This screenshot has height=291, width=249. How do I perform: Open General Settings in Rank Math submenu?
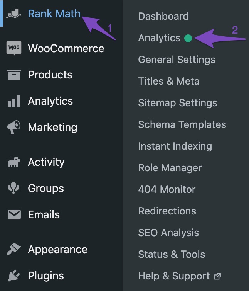tap(177, 60)
